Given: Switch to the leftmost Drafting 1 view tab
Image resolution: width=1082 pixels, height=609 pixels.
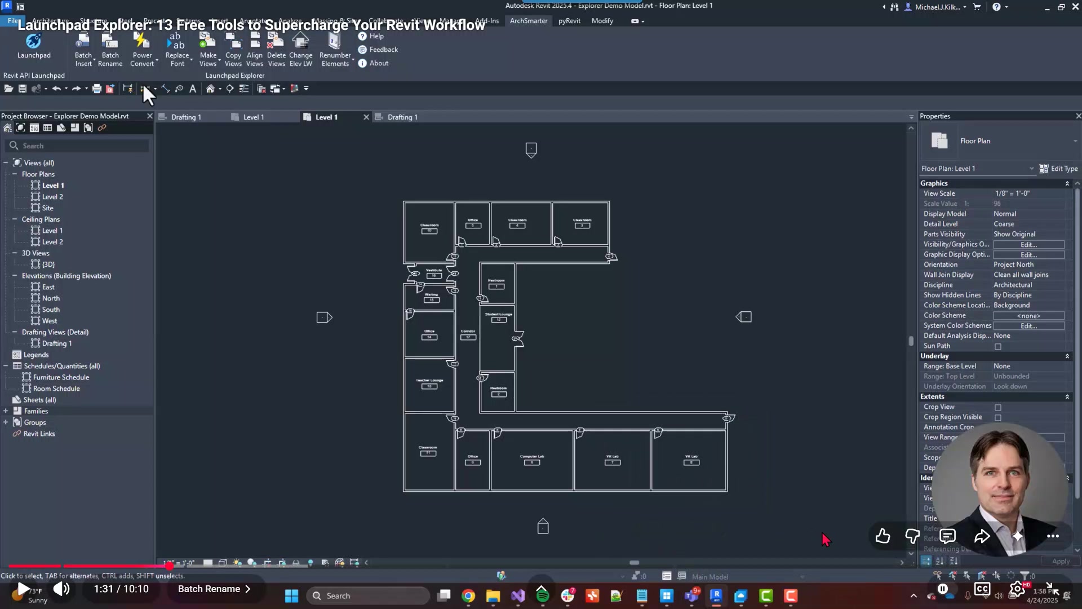Looking at the screenshot, I should click(186, 117).
